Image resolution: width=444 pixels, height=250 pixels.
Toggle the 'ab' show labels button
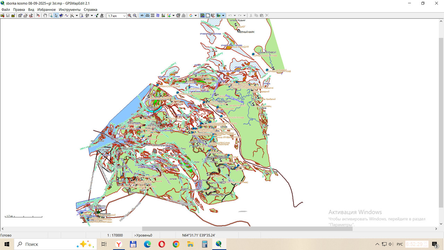142,16
